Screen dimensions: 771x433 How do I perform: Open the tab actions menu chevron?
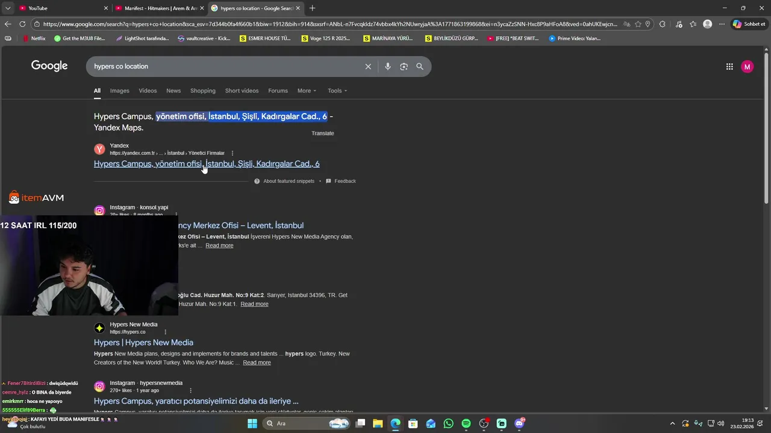[7, 8]
